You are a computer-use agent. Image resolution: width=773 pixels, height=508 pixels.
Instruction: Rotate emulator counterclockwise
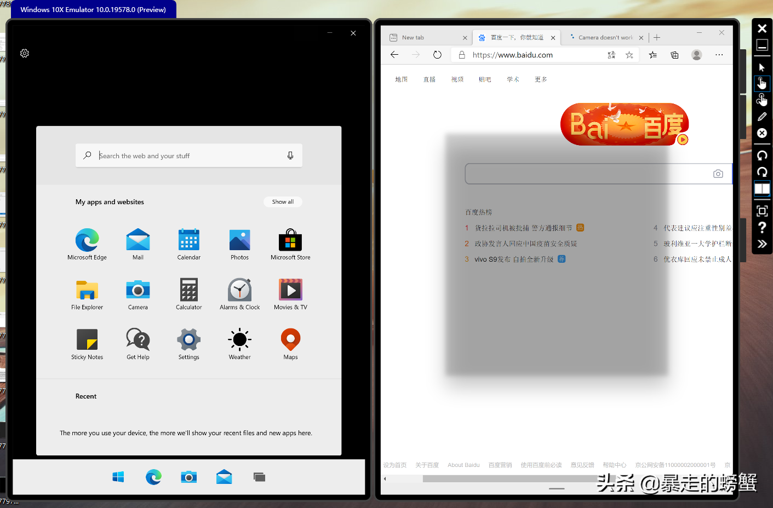[762, 155]
